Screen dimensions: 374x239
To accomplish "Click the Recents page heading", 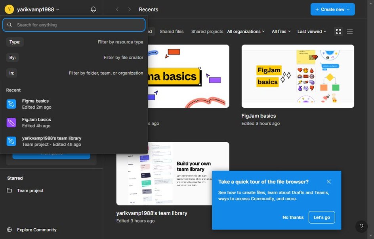I will click(148, 9).
